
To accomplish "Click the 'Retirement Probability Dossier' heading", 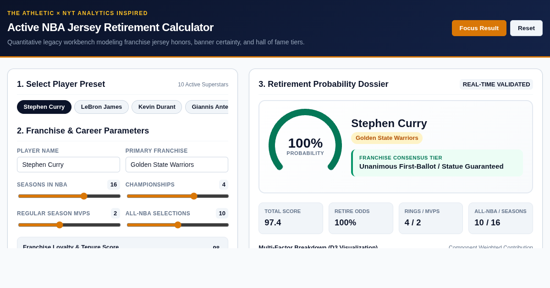I will pyautogui.click(x=324, y=84).
